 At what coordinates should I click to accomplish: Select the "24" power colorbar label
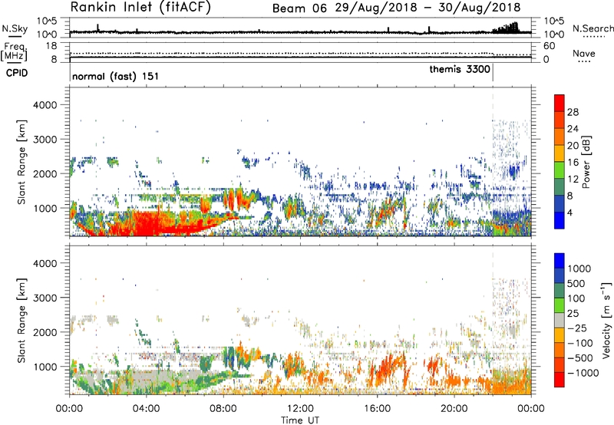click(573, 129)
